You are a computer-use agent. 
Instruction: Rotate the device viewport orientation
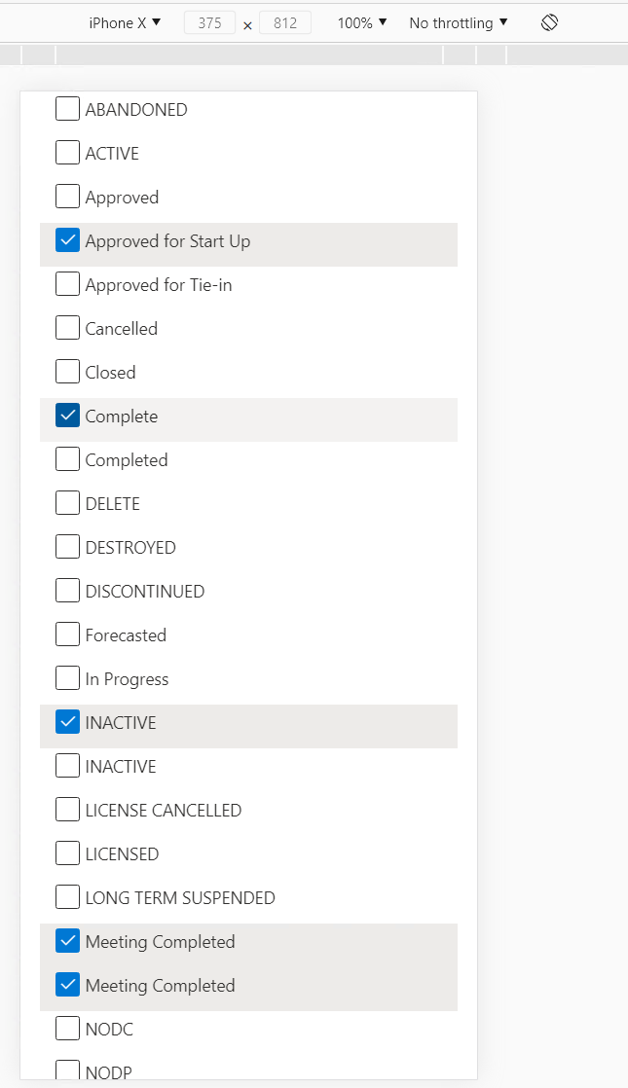coord(549,21)
